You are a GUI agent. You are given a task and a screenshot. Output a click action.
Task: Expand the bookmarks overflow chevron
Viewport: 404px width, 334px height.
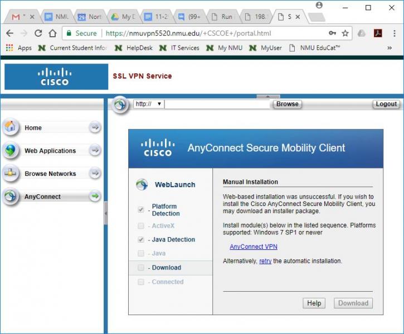pos(390,48)
